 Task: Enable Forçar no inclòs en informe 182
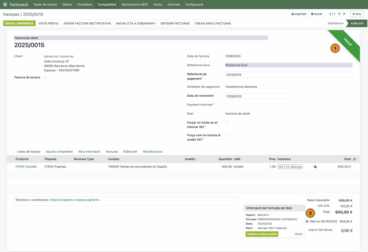(226, 123)
